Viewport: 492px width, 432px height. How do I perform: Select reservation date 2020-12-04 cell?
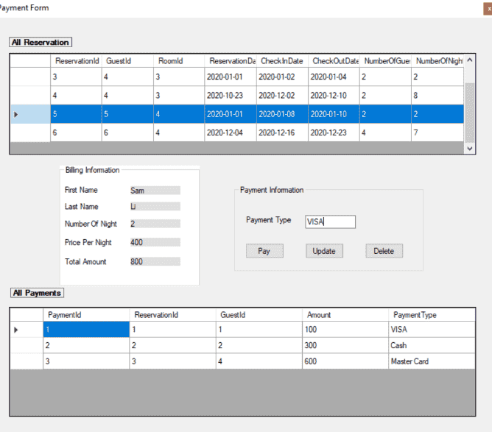click(x=231, y=132)
